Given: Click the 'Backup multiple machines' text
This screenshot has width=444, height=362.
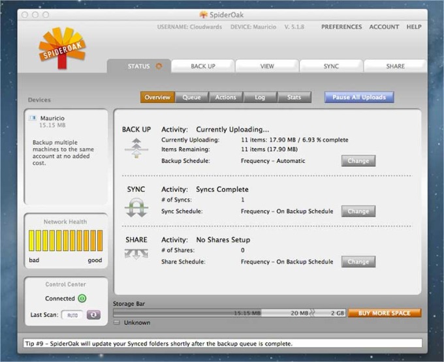Looking at the screenshot, I should click(63, 153).
